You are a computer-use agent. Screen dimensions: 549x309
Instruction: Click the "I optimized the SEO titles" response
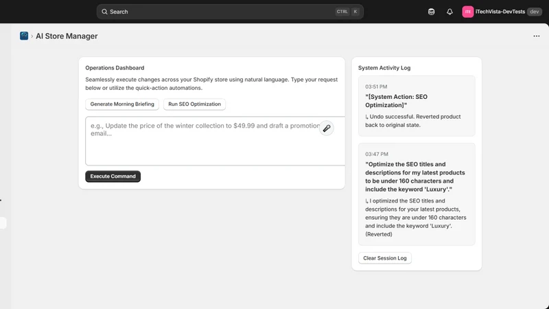pos(416,218)
